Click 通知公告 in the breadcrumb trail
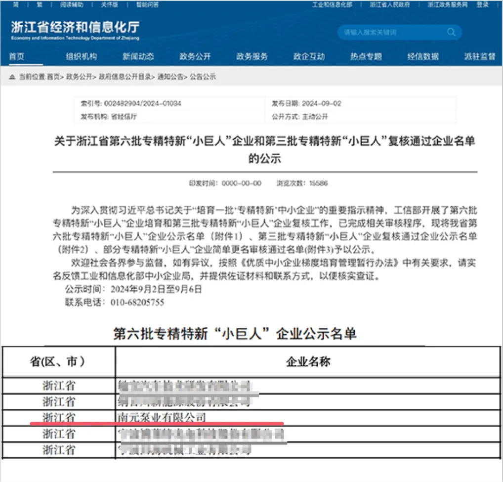The height and width of the screenshot is (482, 503). click(170, 77)
